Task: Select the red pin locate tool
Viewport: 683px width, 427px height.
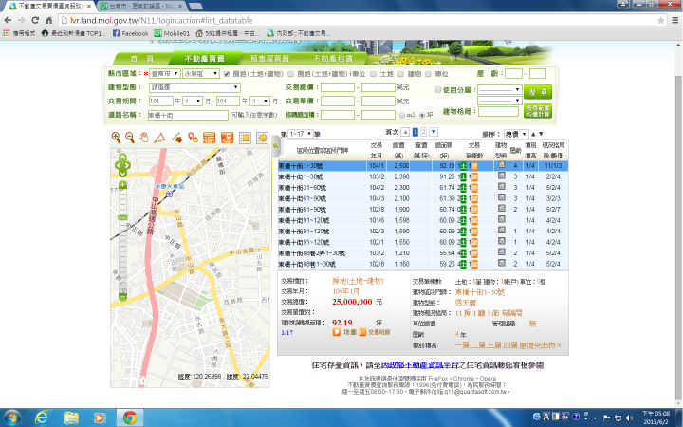Action: pyautogui.click(x=193, y=138)
